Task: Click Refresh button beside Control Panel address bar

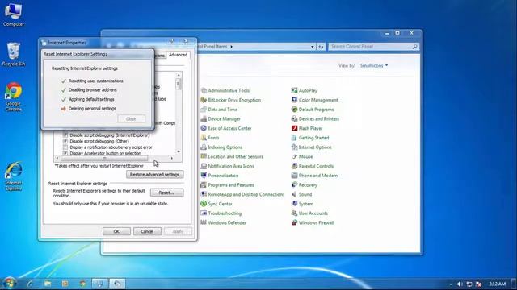Action: click(322, 47)
